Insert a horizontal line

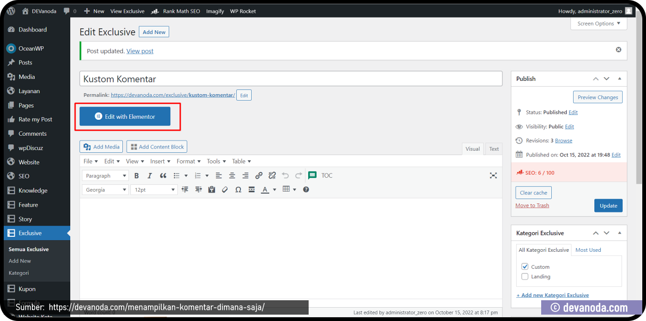[251, 190]
